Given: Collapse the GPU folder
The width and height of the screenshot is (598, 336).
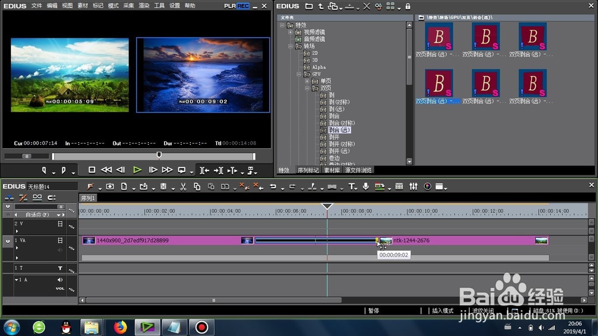Looking at the screenshot, I should tap(299, 74).
